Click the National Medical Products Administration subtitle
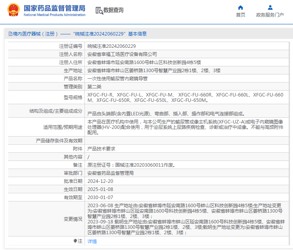Image resolution: width=293 pixels, height=250 pixels. coord(54,15)
